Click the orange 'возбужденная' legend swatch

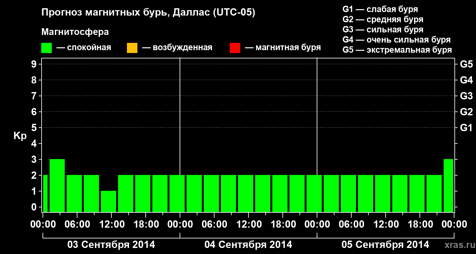[x=132, y=48]
